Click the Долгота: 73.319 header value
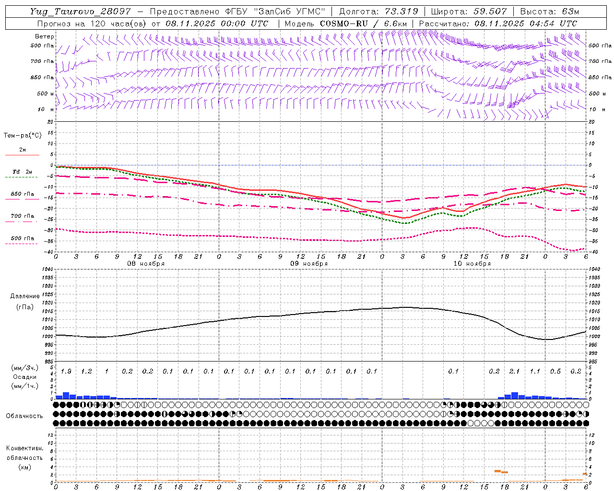The image size is (614, 491). point(378,11)
